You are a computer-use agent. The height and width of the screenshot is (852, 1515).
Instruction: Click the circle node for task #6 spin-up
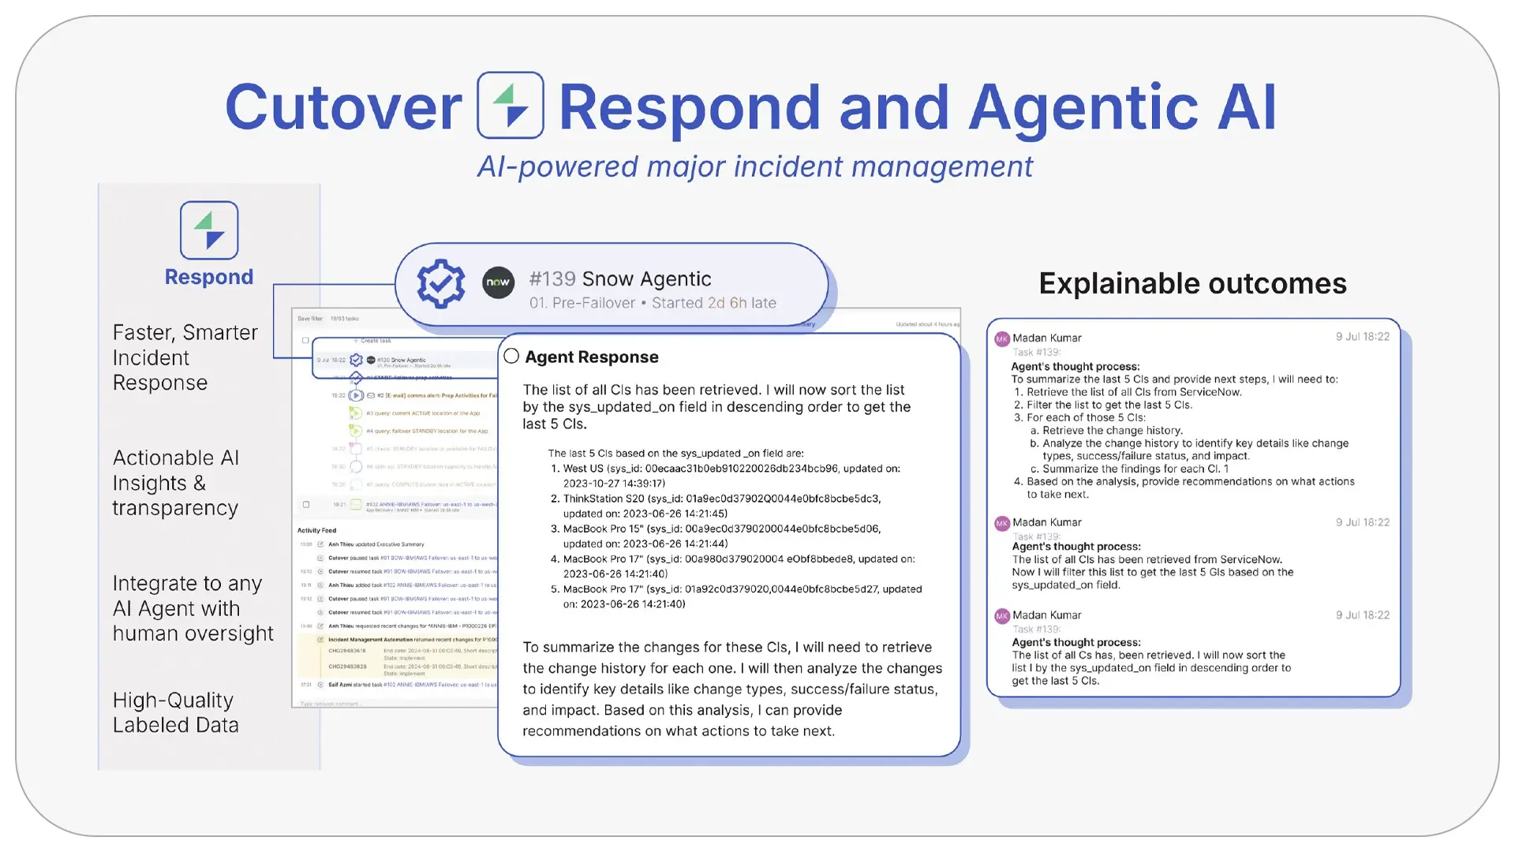[356, 466]
